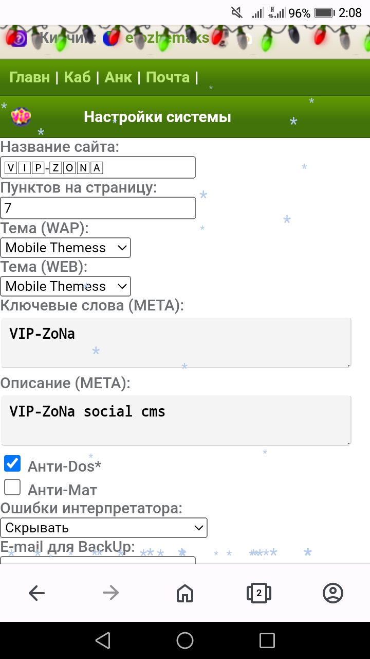Go to the Почта menu item
Image resolution: width=370 pixels, height=659 pixels.
(x=168, y=77)
